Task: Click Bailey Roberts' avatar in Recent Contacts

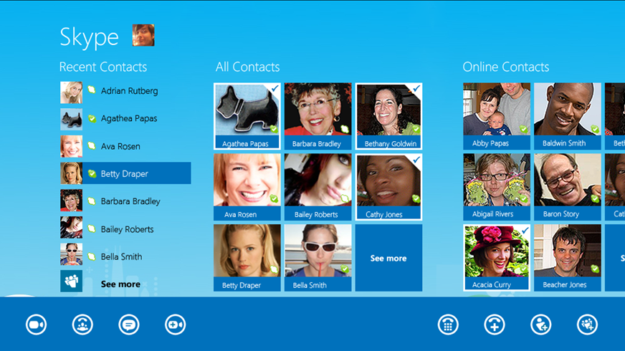Action: (72, 228)
